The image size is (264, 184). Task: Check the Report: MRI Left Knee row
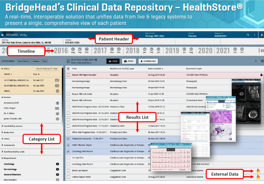(x=68, y=101)
